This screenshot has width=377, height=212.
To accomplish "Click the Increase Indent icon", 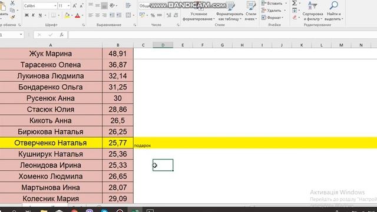I will pyautogui.click(x=119, y=15).
